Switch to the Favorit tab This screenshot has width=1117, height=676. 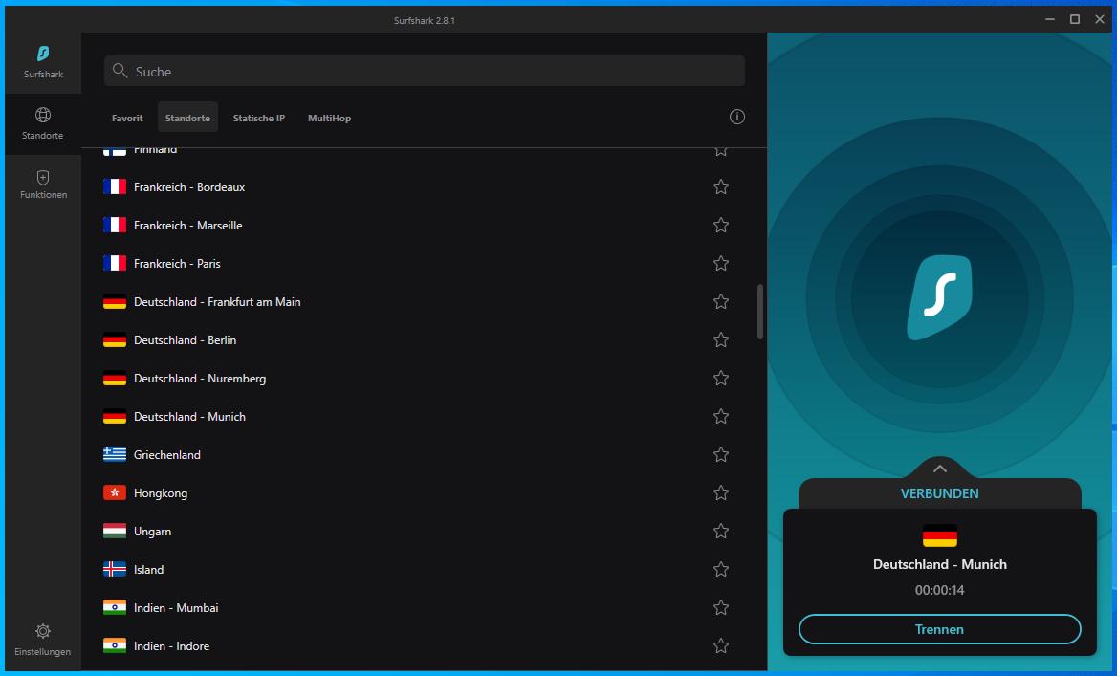[x=127, y=119]
